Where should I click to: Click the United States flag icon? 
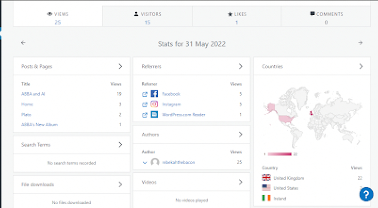tap(266, 188)
